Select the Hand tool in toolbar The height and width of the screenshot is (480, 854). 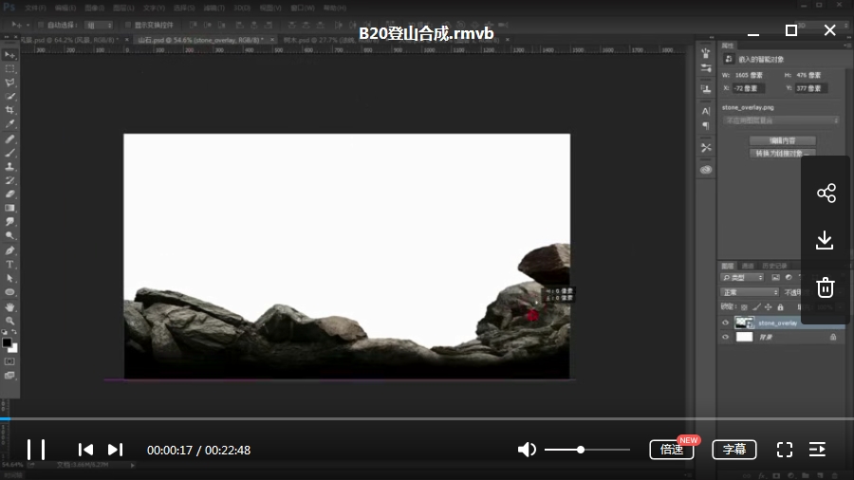pyautogui.click(x=10, y=306)
